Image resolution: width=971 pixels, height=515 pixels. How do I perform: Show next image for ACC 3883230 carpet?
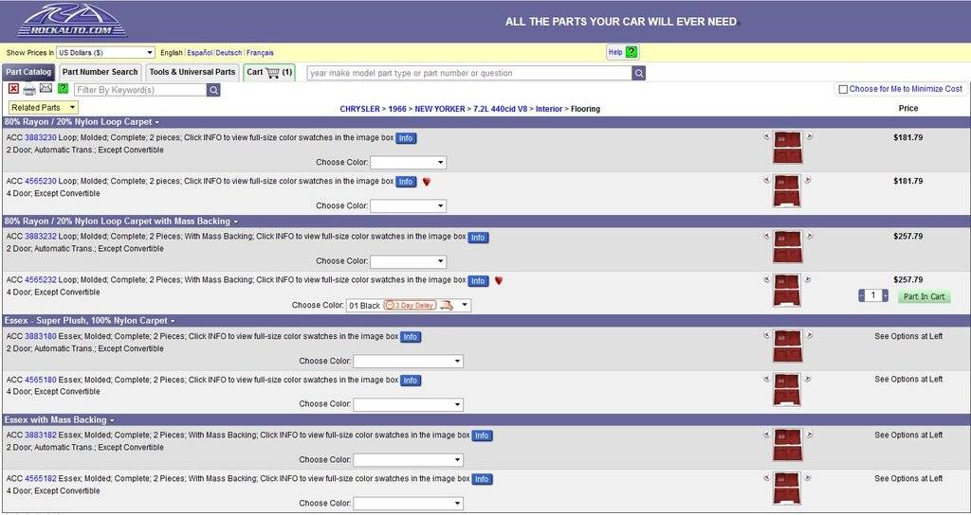point(809,137)
